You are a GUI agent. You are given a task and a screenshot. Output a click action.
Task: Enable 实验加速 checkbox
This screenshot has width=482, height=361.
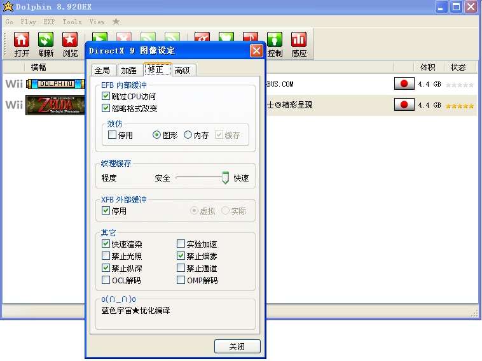point(181,244)
